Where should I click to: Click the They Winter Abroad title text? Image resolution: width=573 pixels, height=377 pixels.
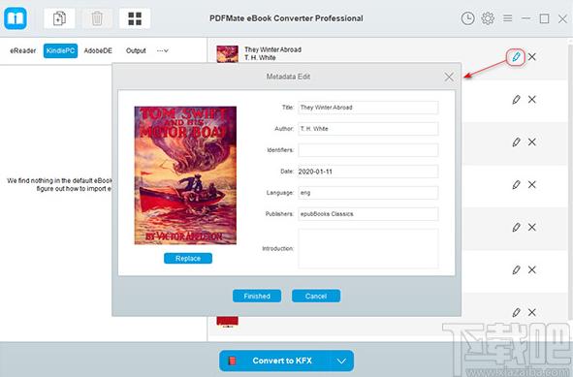[x=273, y=49]
